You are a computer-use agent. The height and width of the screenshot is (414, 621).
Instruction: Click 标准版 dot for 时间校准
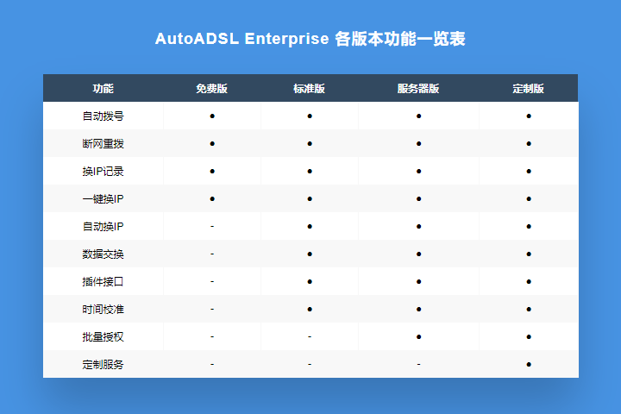[x=309, y=309]
